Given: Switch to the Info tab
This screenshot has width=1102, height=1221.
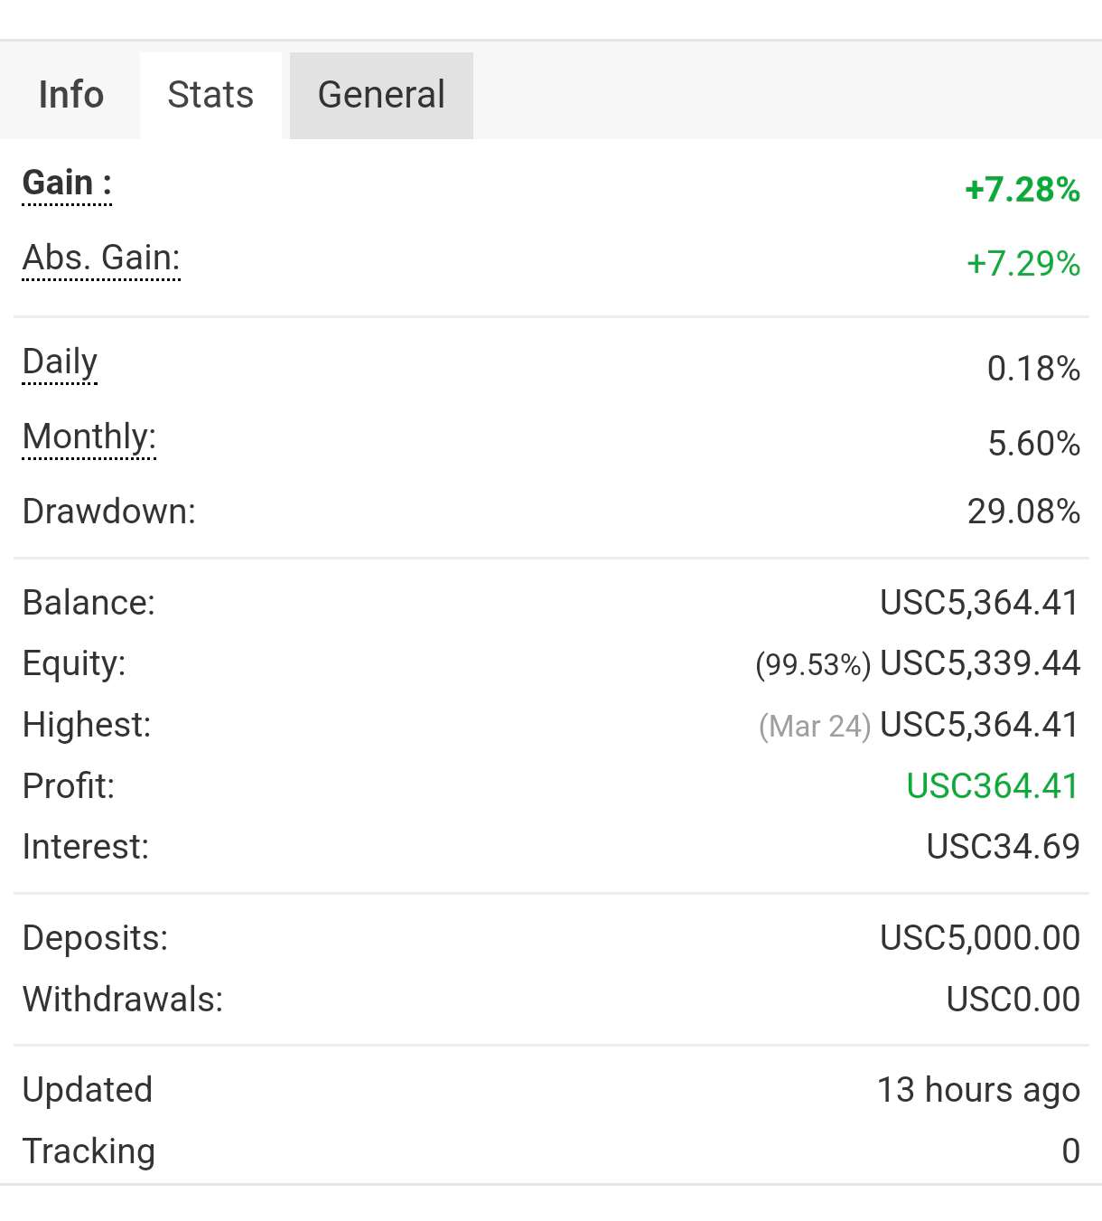Looking at the screenshot, I should tap(70, 95).
